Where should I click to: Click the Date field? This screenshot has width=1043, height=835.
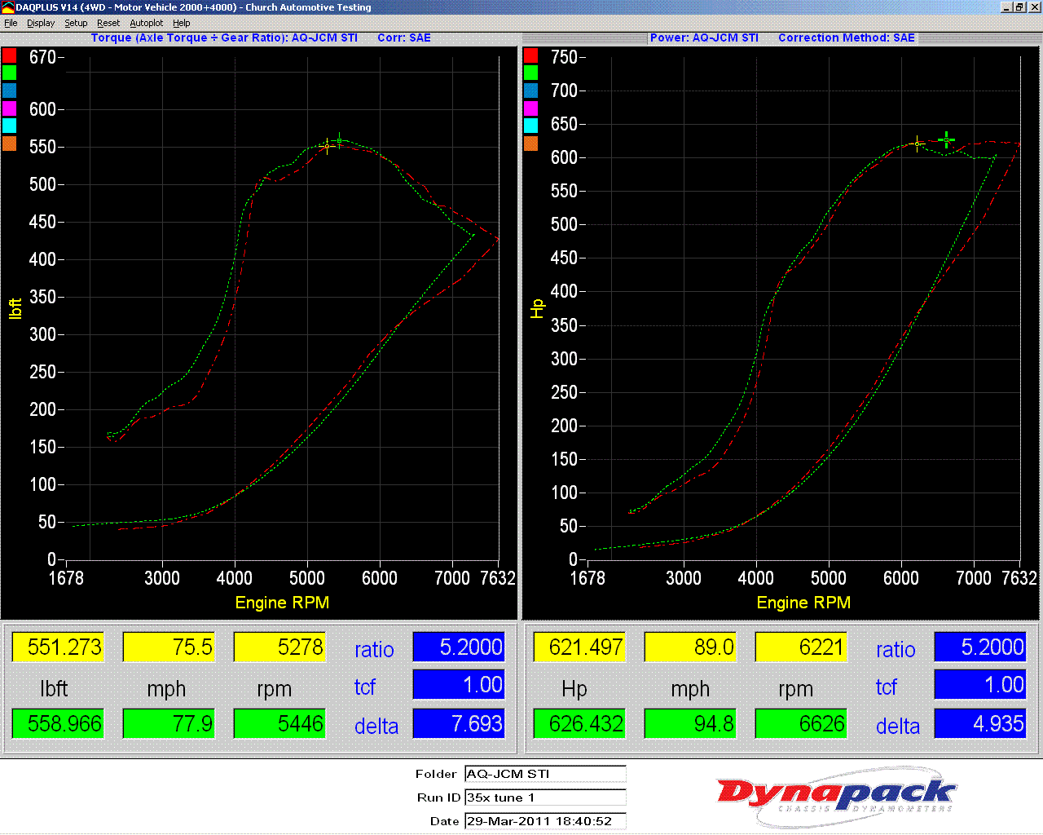tap(545, 821)
